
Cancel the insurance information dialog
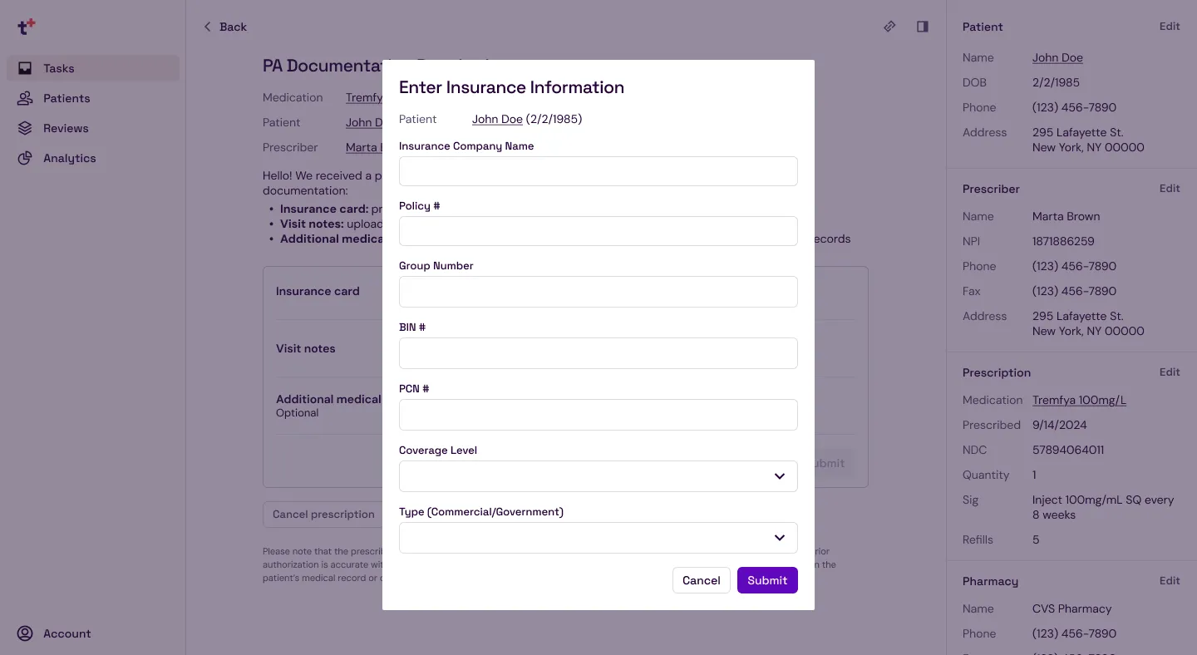pos(701,580)
